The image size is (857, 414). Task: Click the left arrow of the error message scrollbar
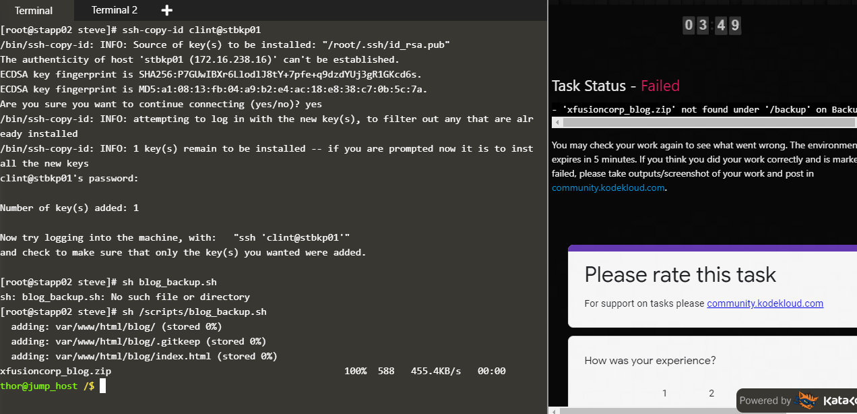(x=556, y=123)
